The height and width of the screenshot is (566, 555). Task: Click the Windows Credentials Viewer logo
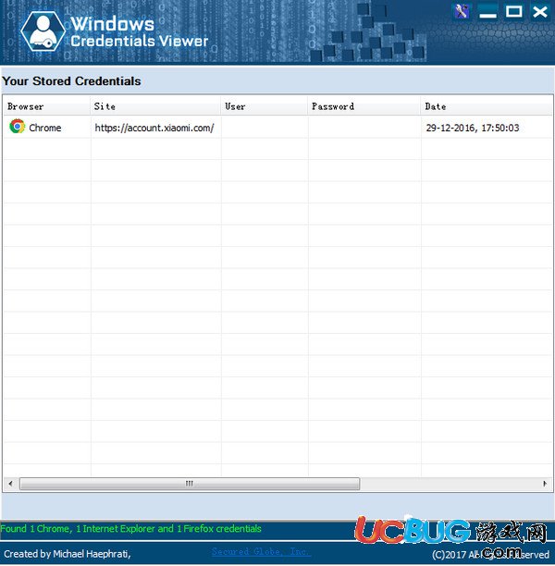coord(43,31)
